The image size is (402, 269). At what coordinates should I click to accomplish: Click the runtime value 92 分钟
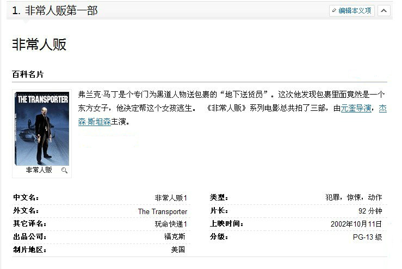[370, 211]
